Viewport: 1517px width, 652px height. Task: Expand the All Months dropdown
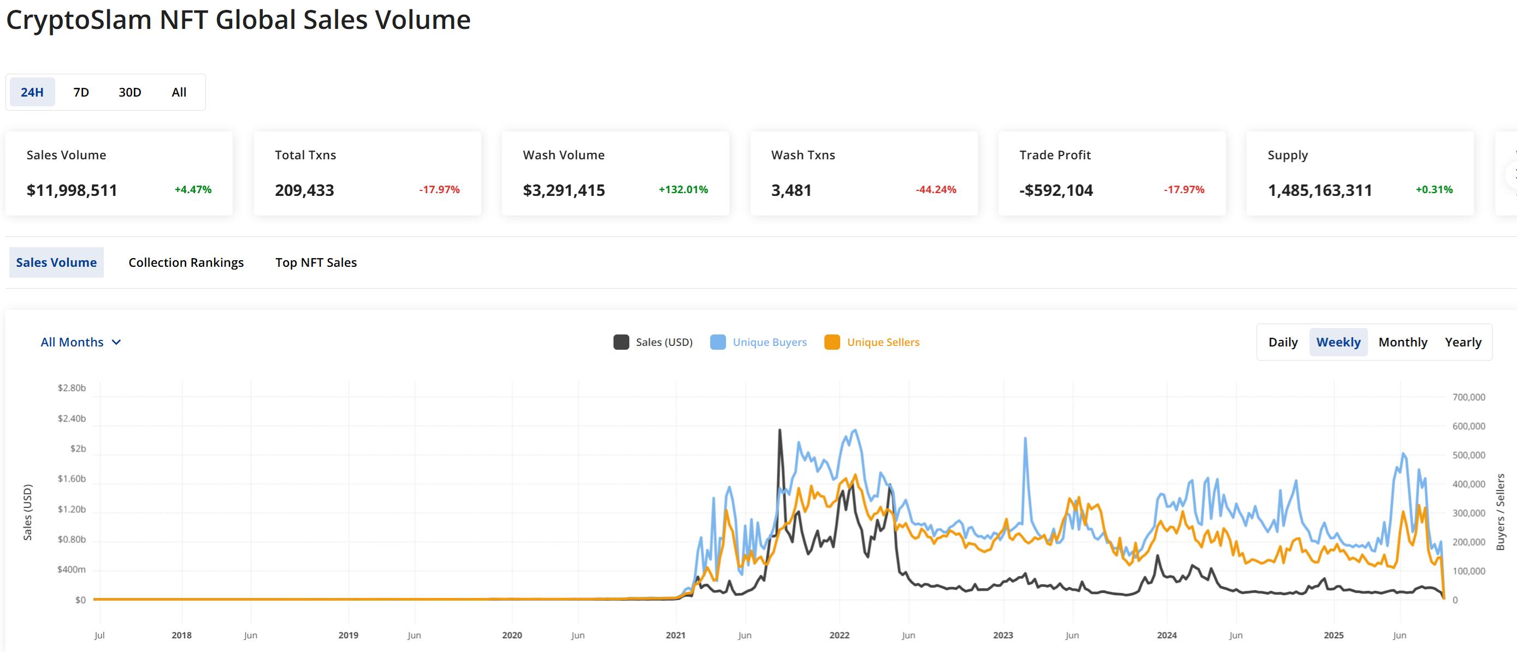[81, 342]
